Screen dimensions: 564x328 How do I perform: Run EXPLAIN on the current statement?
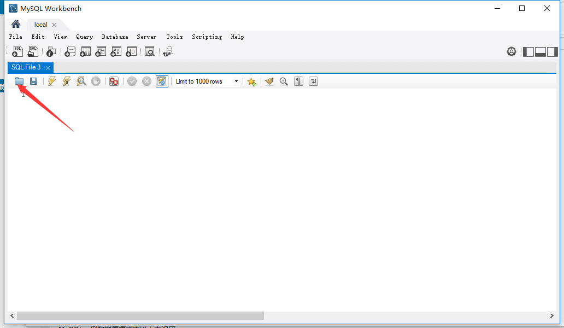click(x=81, y=81)
